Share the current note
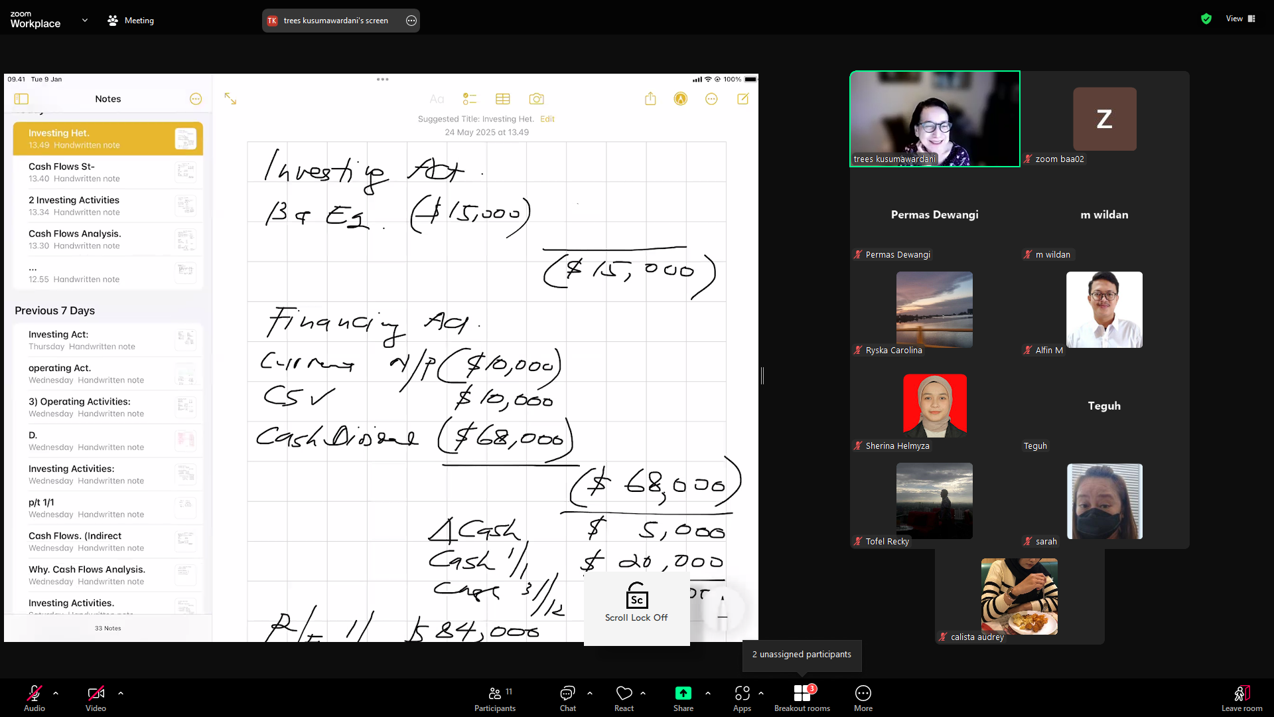 650,99
